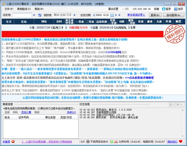This screenshot has width=187, height=146.
Task: Click the 查询(Q) button
Action: [x=155, y=15]
